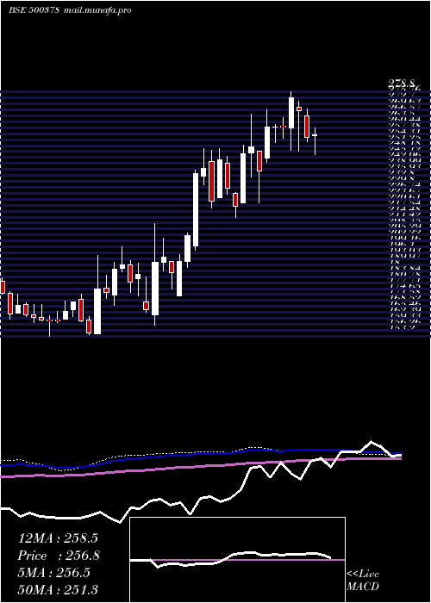This screenshot has height=603, width=431.
Task: Click the 'BSE 500878 mail.munafa.pro' header text
Action: point(70,10)
